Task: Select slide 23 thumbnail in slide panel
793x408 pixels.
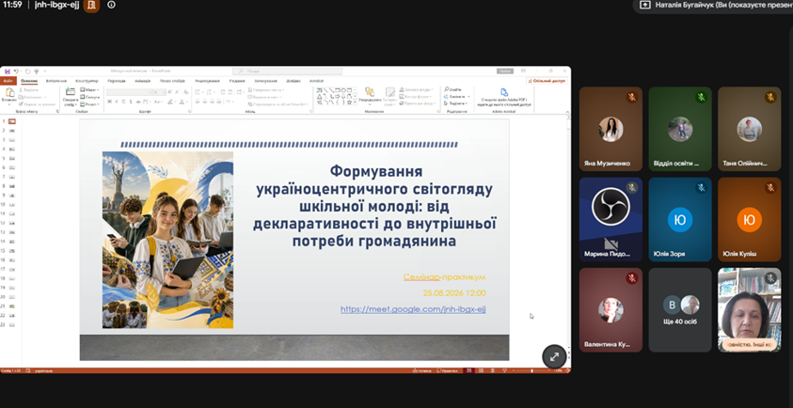Action: point(11,324)
